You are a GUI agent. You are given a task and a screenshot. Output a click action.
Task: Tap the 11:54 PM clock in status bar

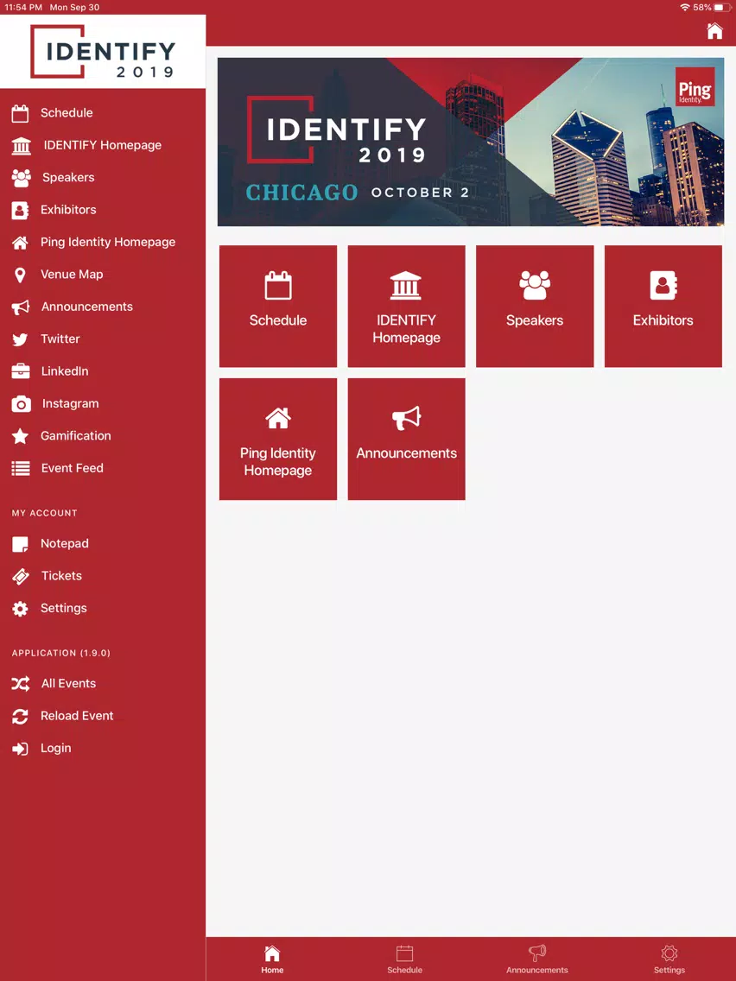[x=24, y=8]
